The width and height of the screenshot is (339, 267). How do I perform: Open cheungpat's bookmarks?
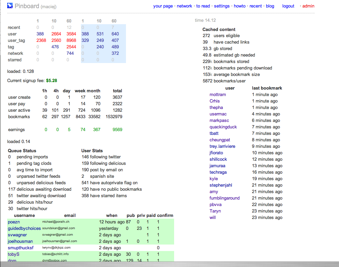(x=220, y=140)
